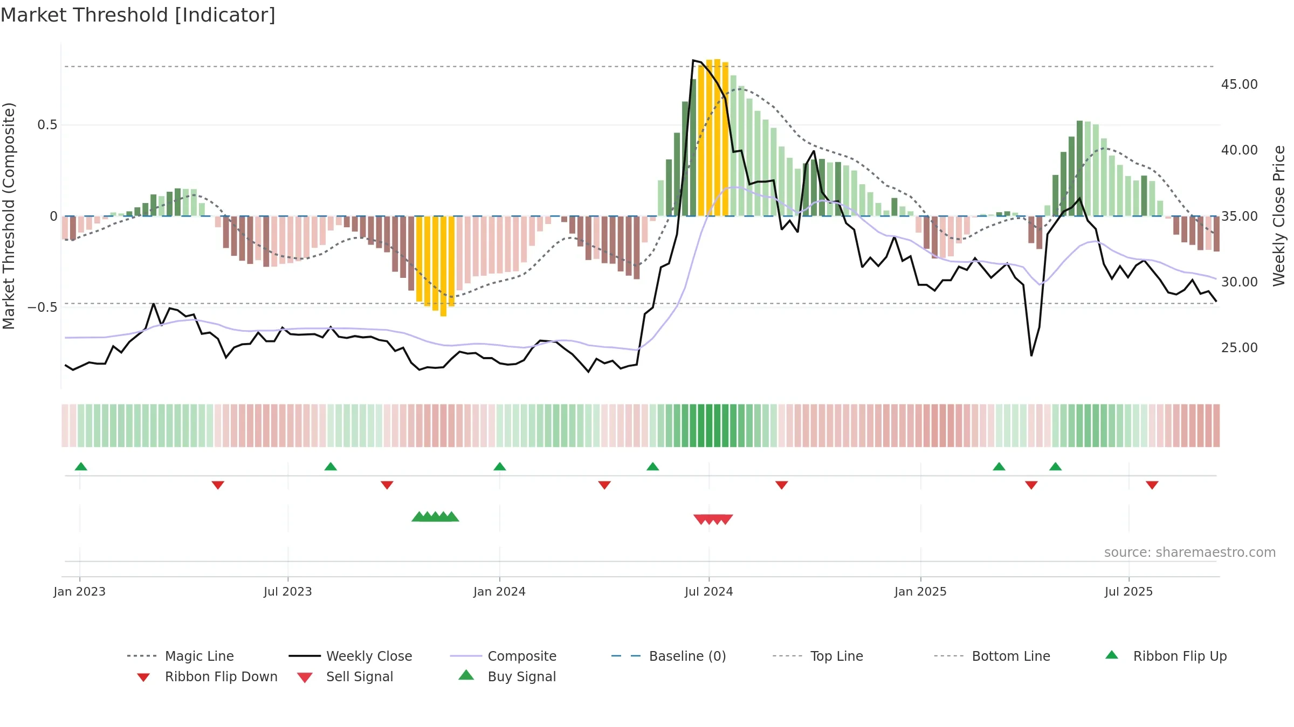Click the 45.00 price axis label
Viewport: 1294px width, 727px height.
pyautogui.click(x=1240, y=85)
